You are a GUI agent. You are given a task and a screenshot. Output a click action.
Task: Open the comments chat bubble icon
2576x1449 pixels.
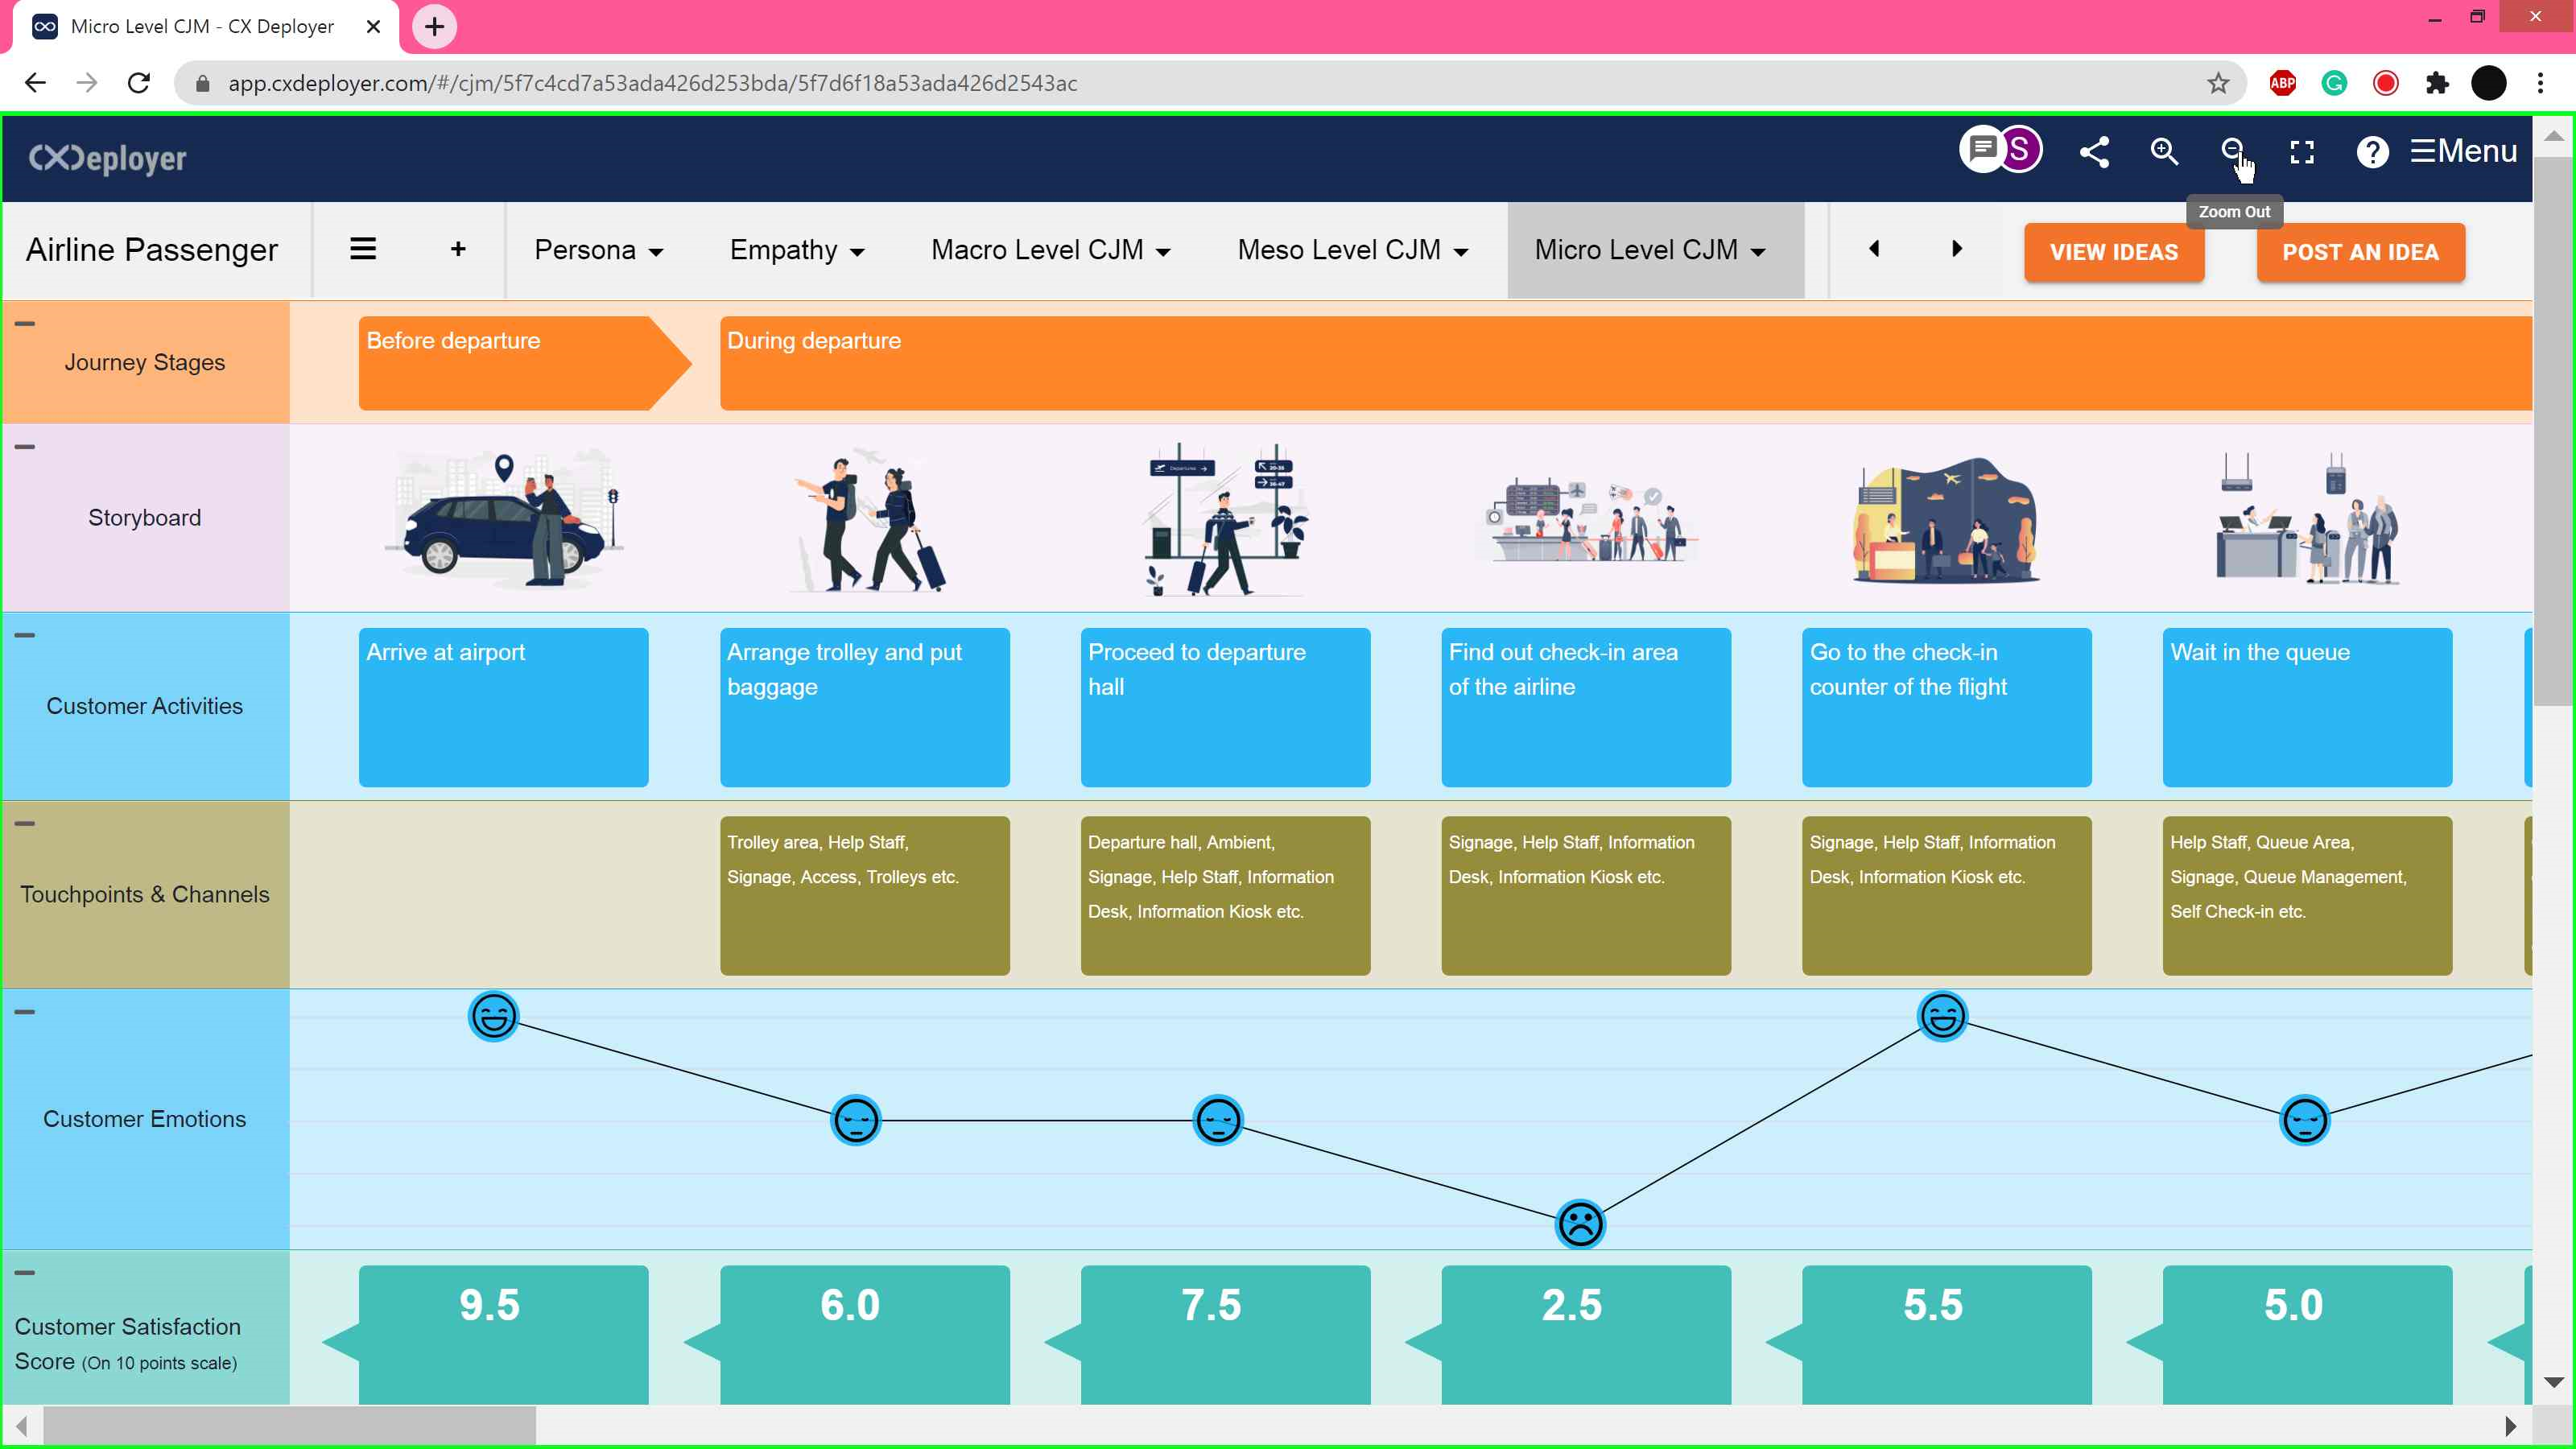1981,150
